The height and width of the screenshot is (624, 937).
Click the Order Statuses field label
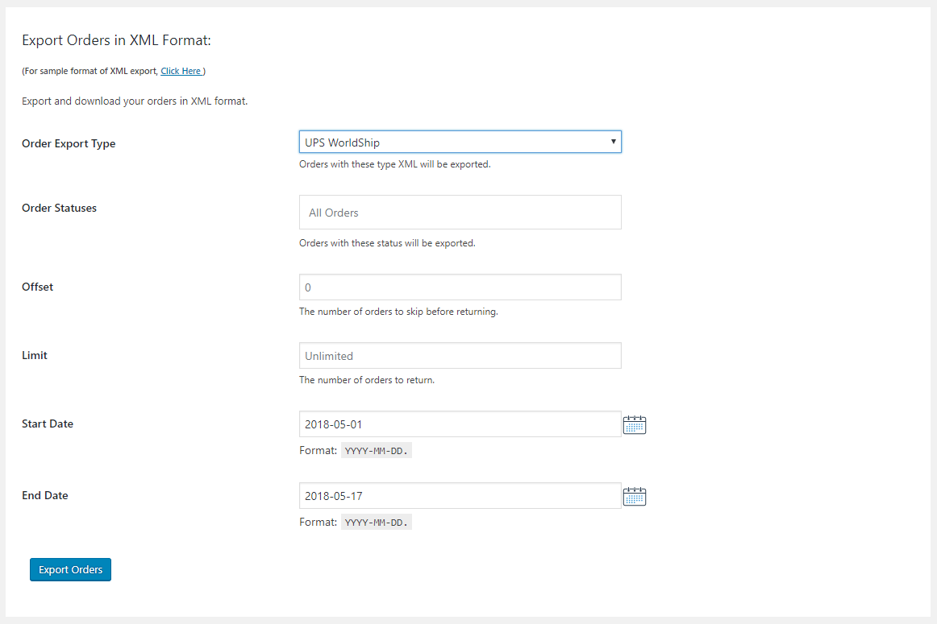pyautogui.click(x=59, y=208)
